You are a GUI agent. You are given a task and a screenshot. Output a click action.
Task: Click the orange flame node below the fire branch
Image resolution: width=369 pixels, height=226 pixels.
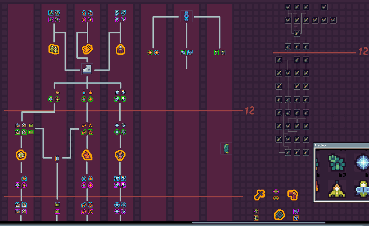pos(87,155)
